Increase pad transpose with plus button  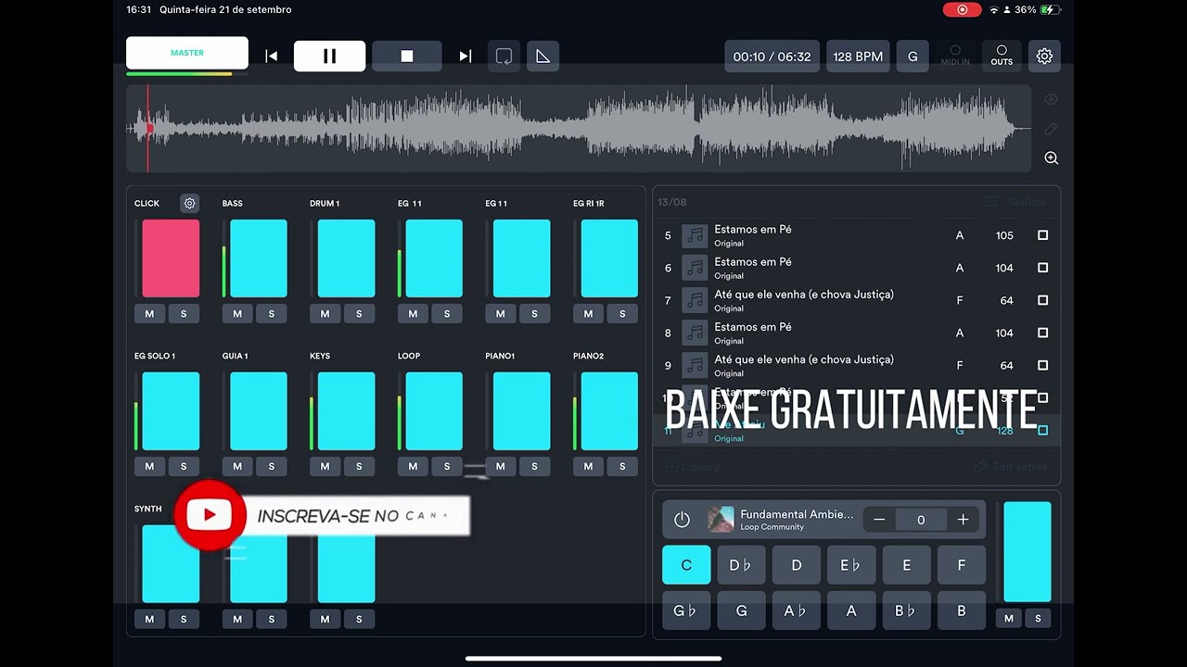click(x=963, y=520)
